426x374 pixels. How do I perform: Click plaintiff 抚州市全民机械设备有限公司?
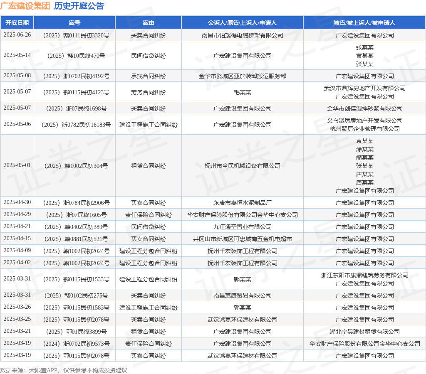(243, 166)
